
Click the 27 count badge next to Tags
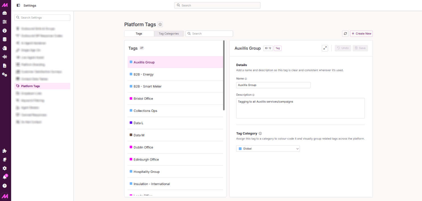tap(142, 48)
